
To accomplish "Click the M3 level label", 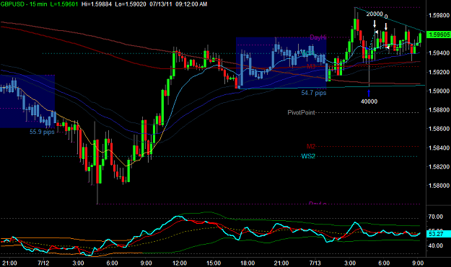I will (311, 66).
